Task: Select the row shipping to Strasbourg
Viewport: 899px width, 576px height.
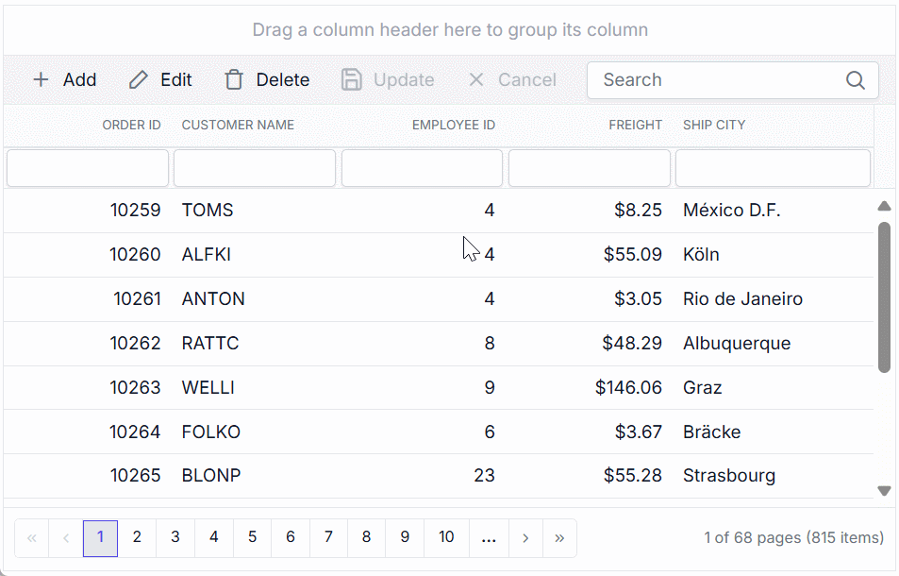Action: click(377, 475)
